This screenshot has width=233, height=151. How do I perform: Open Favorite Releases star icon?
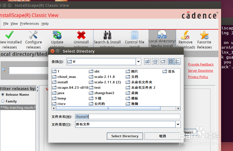(204, 35)
